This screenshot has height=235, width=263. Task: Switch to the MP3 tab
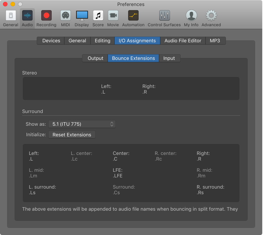coord(215,41)
